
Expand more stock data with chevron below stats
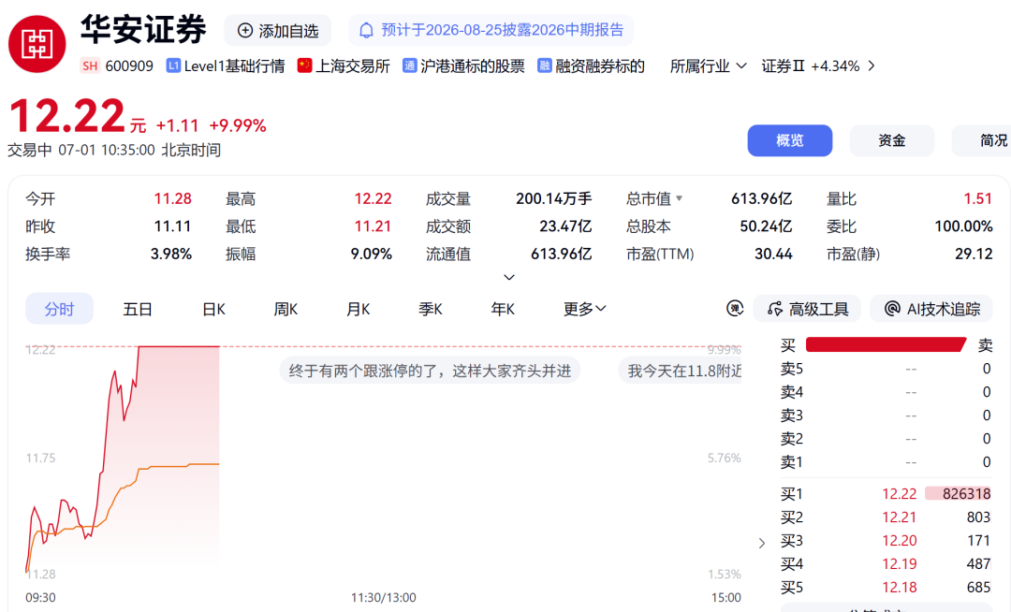(508, 277)
